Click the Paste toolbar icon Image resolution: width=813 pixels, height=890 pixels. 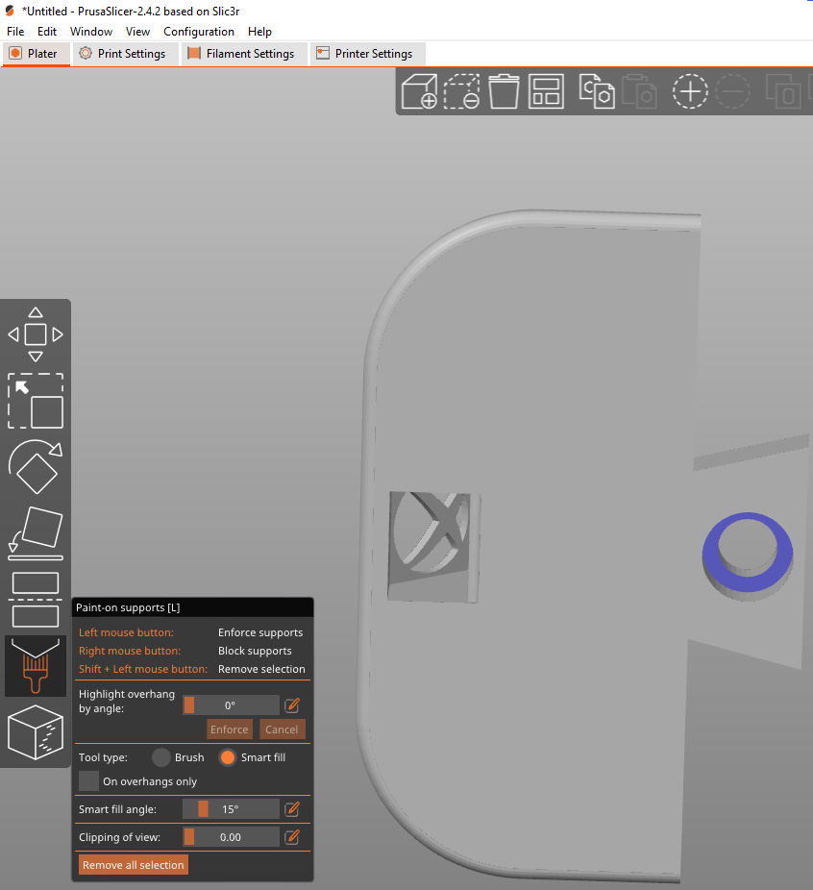[x=639, y=90]
